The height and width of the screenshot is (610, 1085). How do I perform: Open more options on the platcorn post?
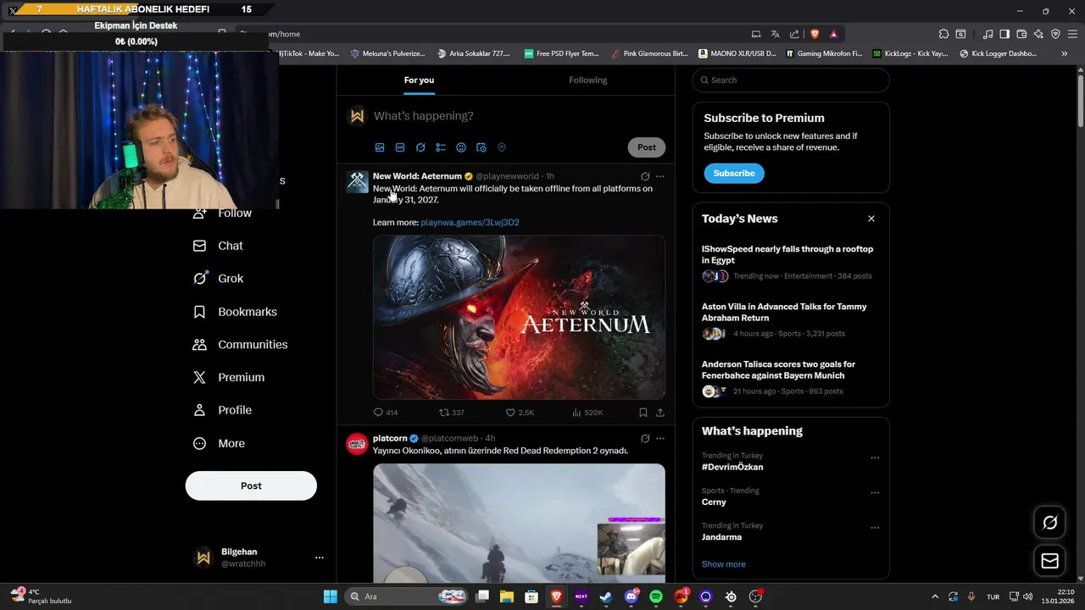(x=660, y=438)
